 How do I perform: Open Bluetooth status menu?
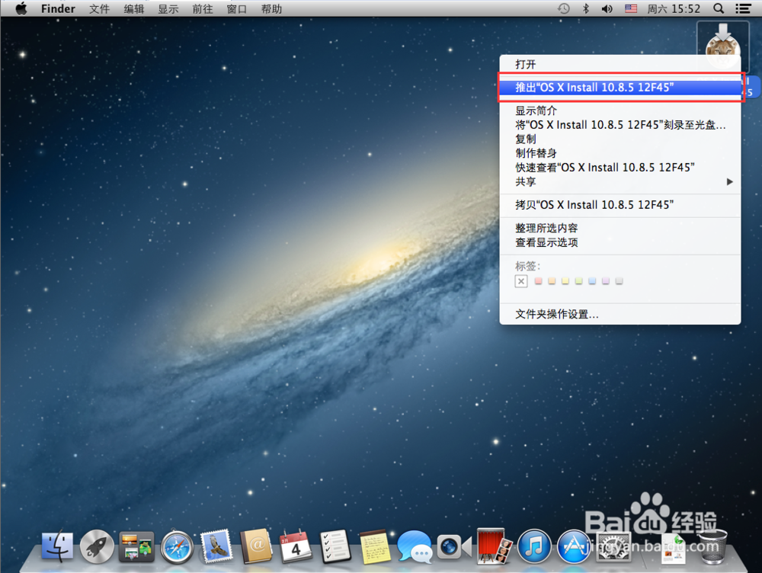pyautogui.click(x=585, y=8)
